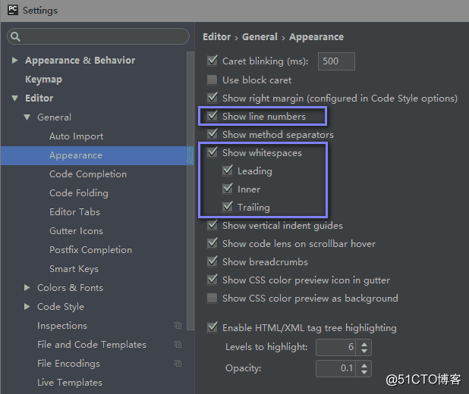Click the settings tree vertical scrollbar
This screenshot has width=469, height=394.
(190, 191)
